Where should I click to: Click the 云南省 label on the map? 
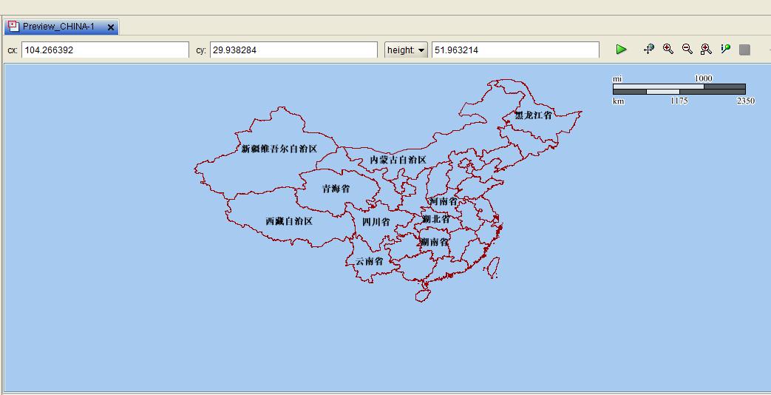point(370,261)
